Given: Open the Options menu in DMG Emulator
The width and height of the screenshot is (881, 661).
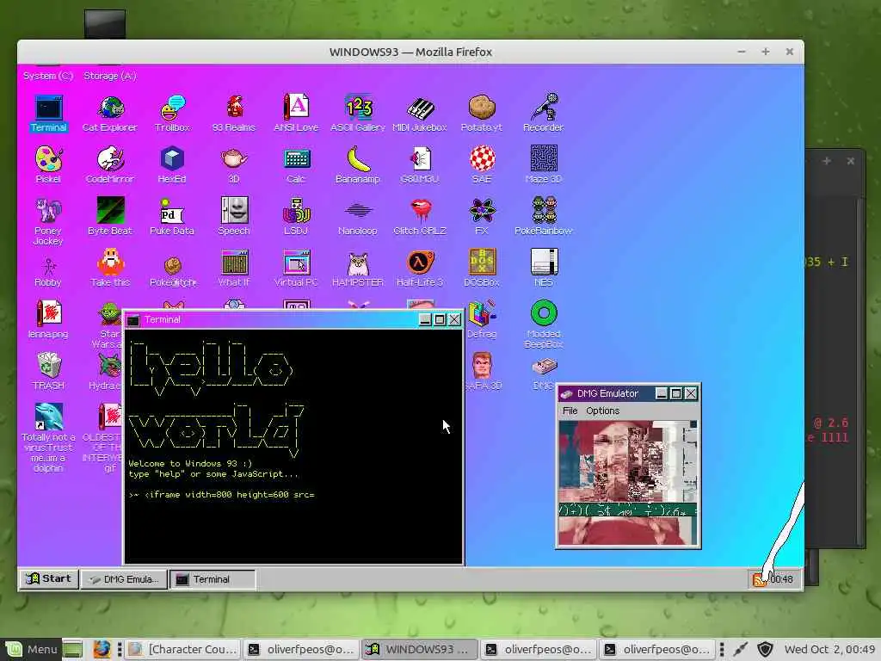Looking at the screenshot, I should click(602, 411).
